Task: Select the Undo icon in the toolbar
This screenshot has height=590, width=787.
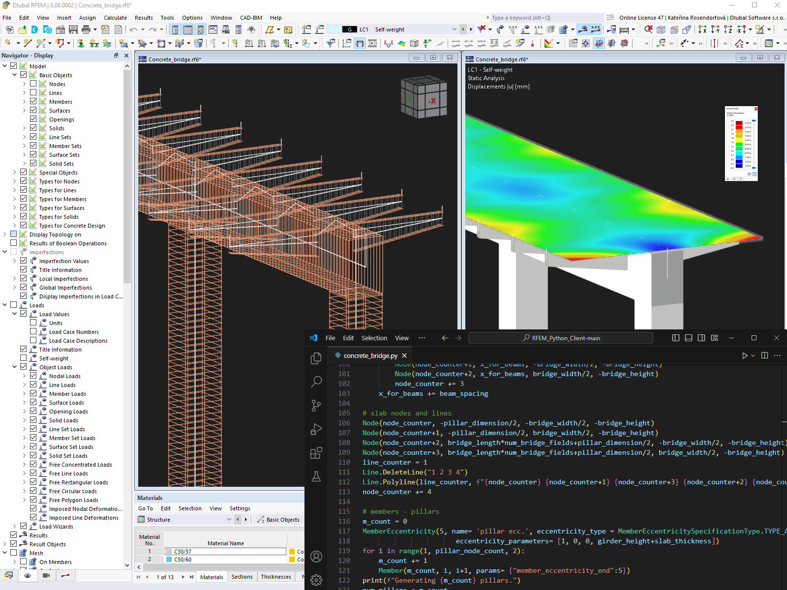Action: pos(133,29)
